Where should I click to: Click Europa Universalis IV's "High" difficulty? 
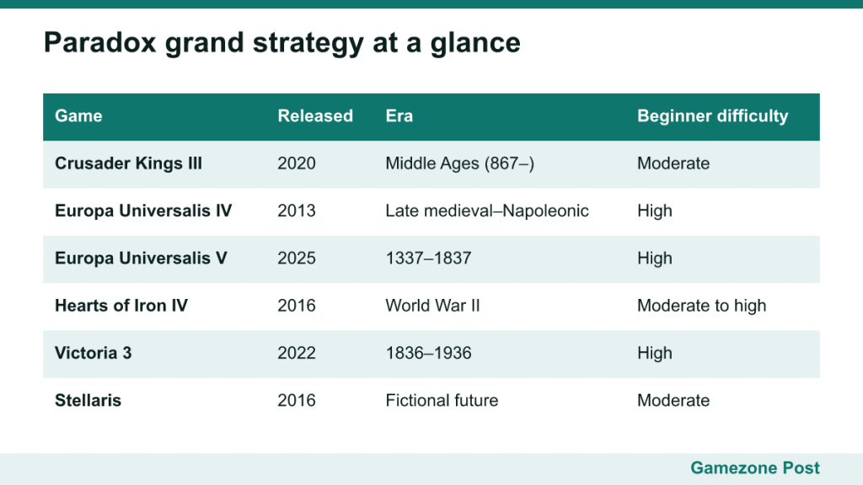655,211
